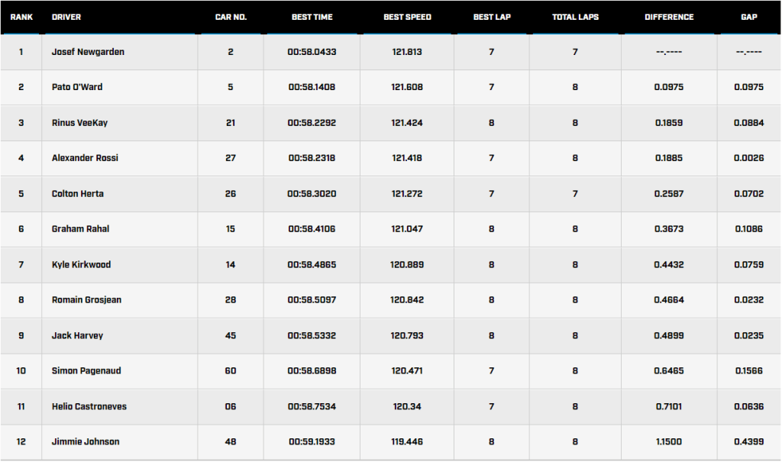
Task: Select Graham Rahal's car number 15
Action: tap(231, 229)
